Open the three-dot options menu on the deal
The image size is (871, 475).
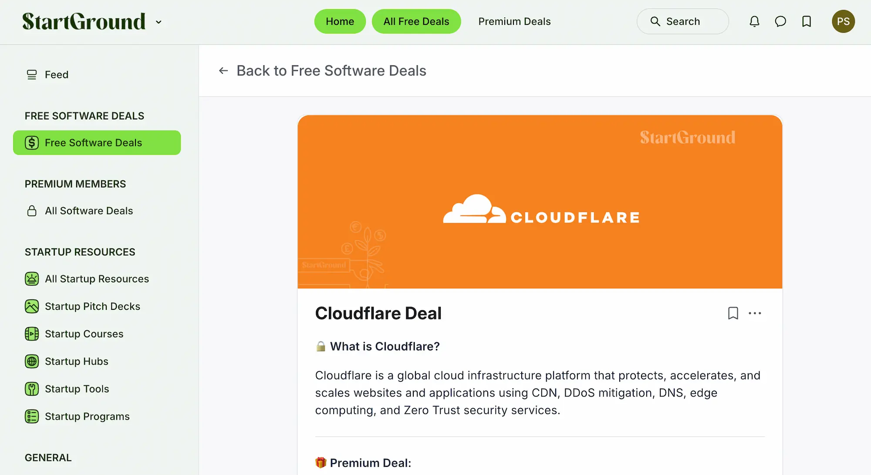pos(755,313)
